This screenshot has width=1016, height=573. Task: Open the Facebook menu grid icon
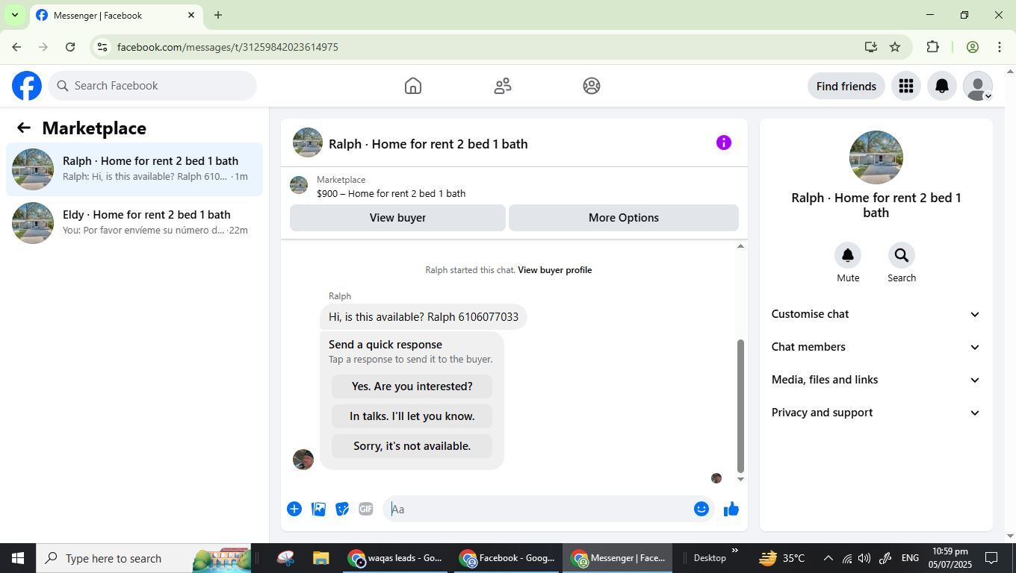[x=906, y=87]
